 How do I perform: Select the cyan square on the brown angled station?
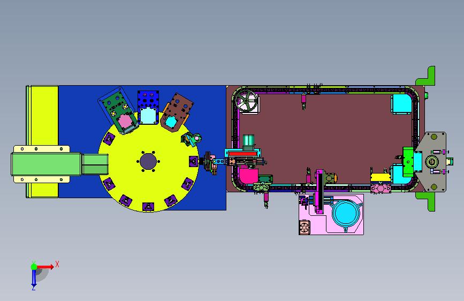[x=171, y=121]
